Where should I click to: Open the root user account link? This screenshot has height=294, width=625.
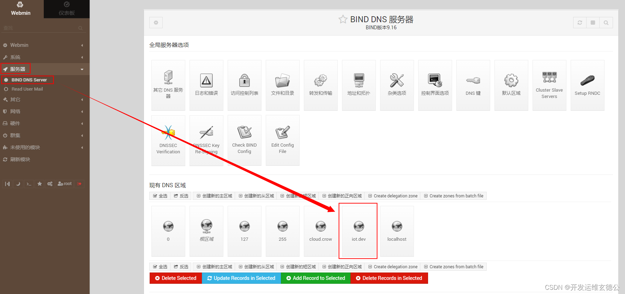tap(65, 184)
